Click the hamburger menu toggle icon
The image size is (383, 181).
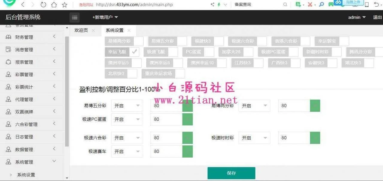[x=75, y=17]
